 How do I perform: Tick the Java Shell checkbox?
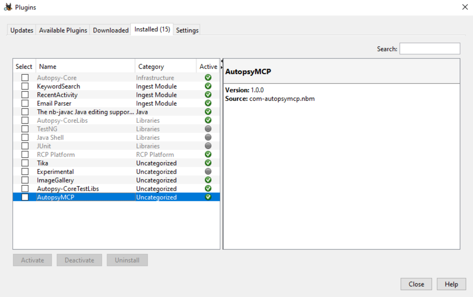pos(25,137)
